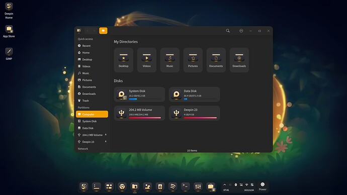
Task: Open the Music directory tile
Action: point(170,60)
